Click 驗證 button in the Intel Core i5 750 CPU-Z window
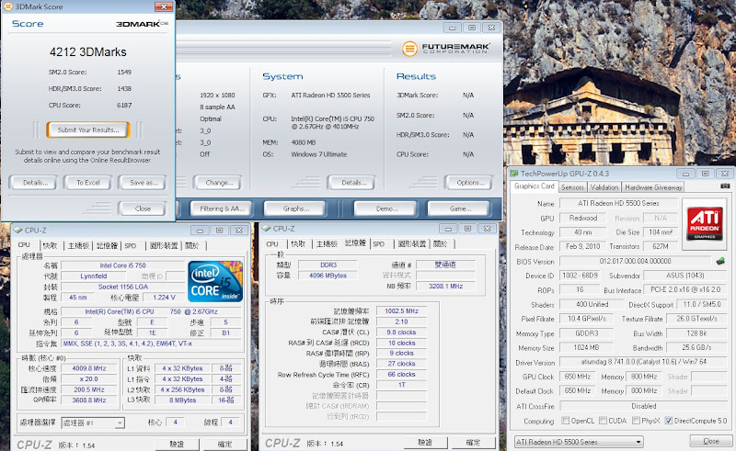The image size is (736, 451). [177, 444]
